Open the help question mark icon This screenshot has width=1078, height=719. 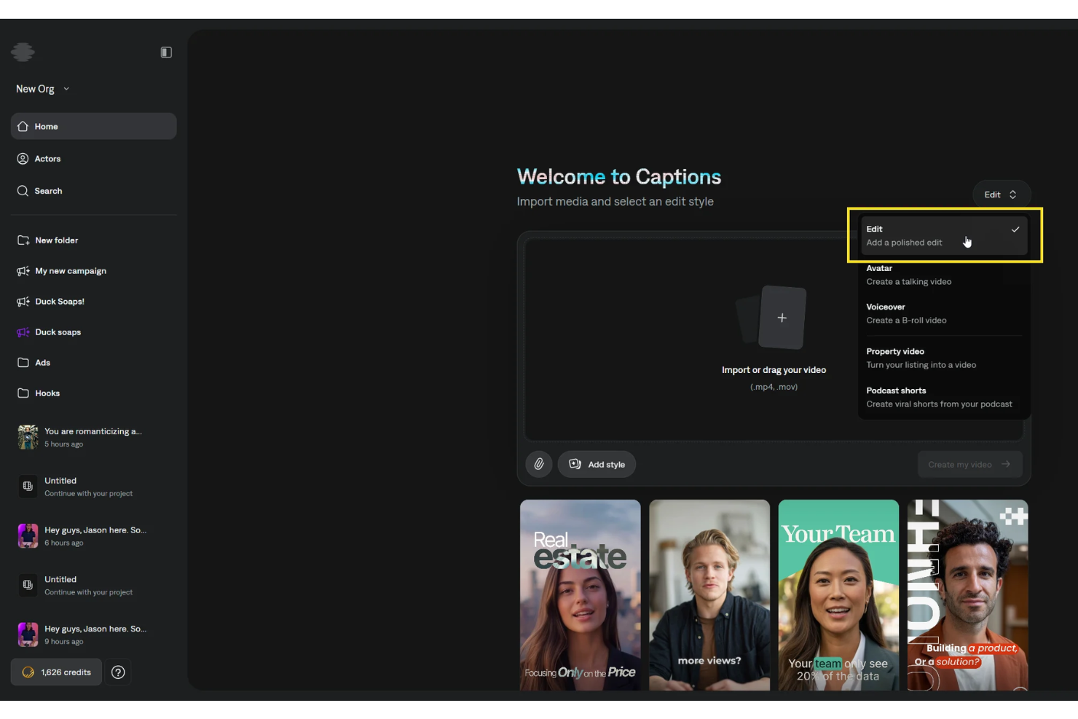click(118, 672)
